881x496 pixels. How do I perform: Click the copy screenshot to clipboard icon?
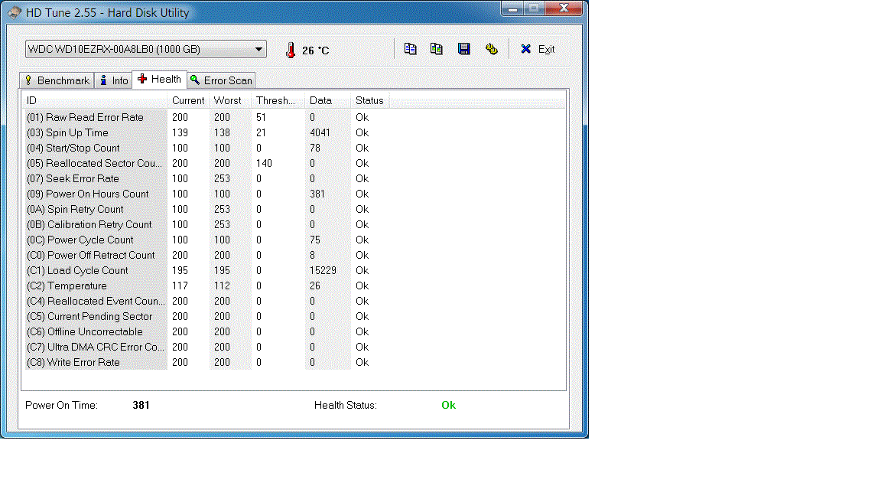[x=437, y=49]
